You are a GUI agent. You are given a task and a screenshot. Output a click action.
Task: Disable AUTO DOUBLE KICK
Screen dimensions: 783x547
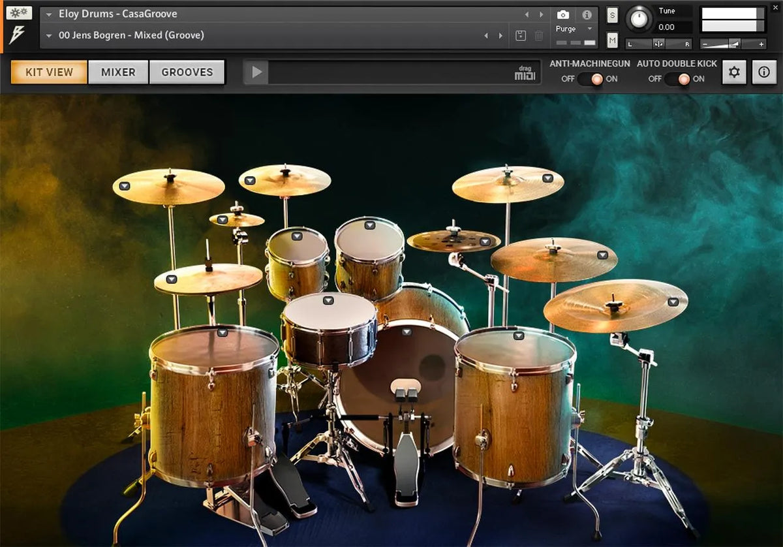point(655,79)
